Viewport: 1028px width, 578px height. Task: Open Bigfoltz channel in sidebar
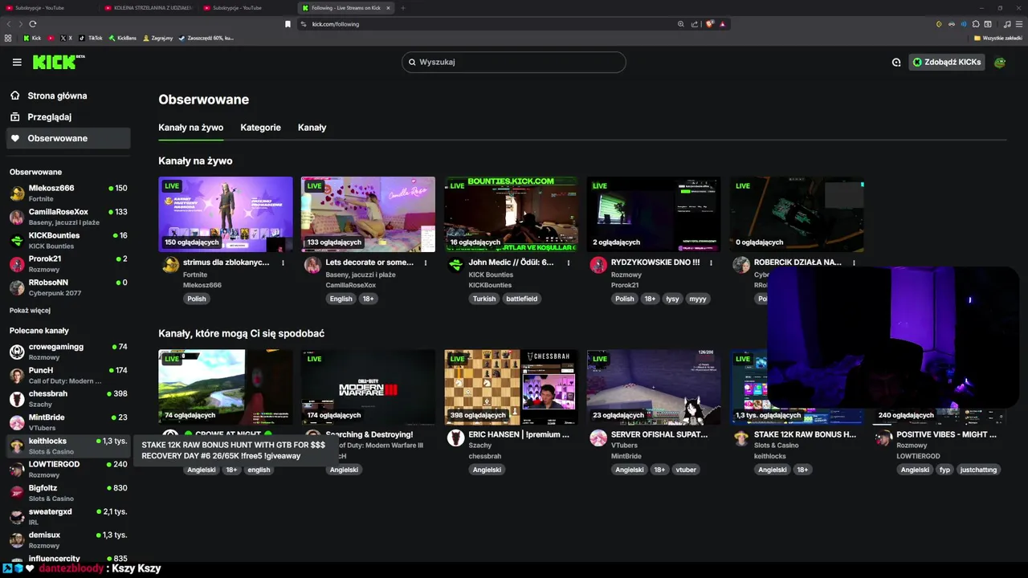[x=67, y=493]
